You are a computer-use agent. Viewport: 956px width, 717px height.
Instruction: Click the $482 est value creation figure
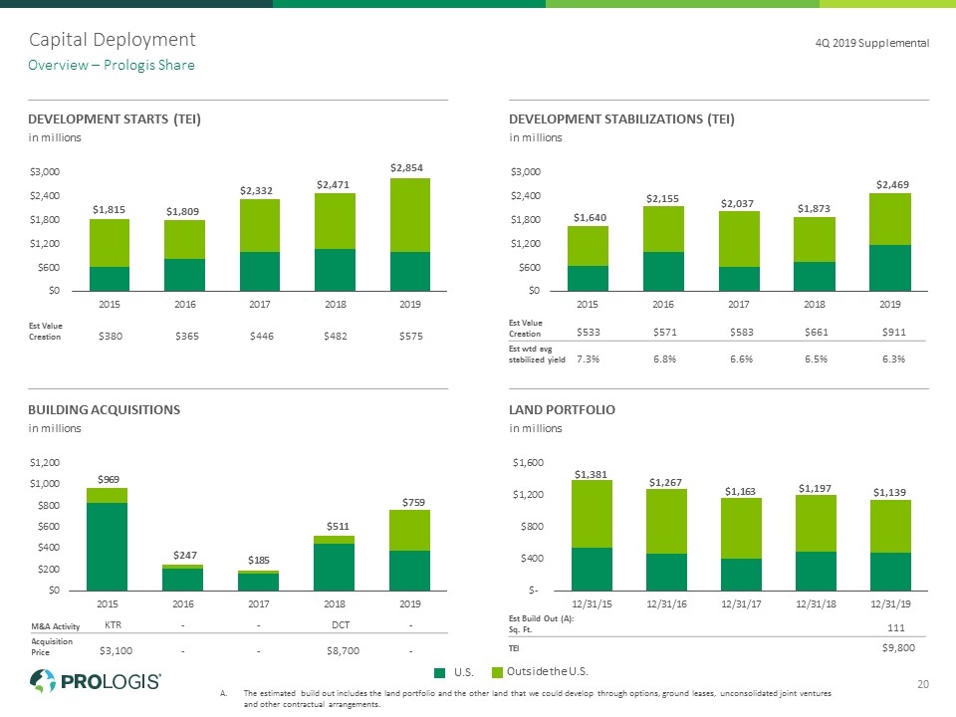click(x=336, y=336)
